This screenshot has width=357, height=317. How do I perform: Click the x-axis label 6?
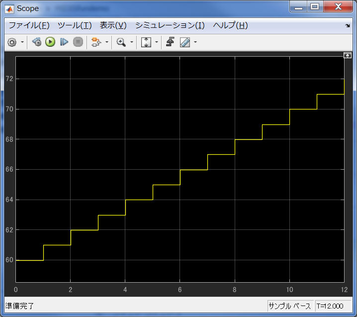pos(180,290)
